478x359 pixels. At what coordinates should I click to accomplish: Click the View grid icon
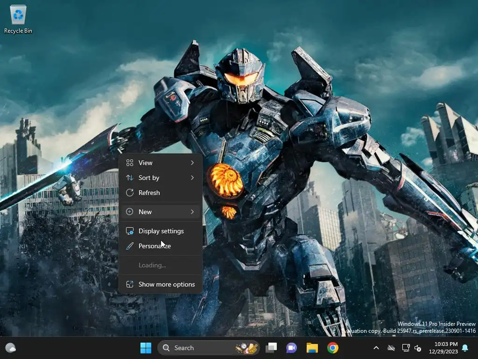(x=130, y=163)
